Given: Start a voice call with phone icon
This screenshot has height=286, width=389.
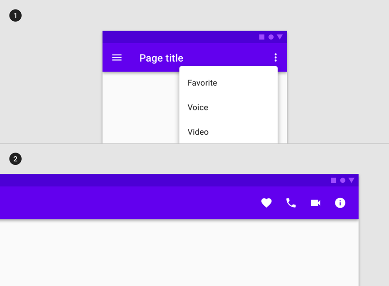Looking at the screenshot, I should [291, 203].
